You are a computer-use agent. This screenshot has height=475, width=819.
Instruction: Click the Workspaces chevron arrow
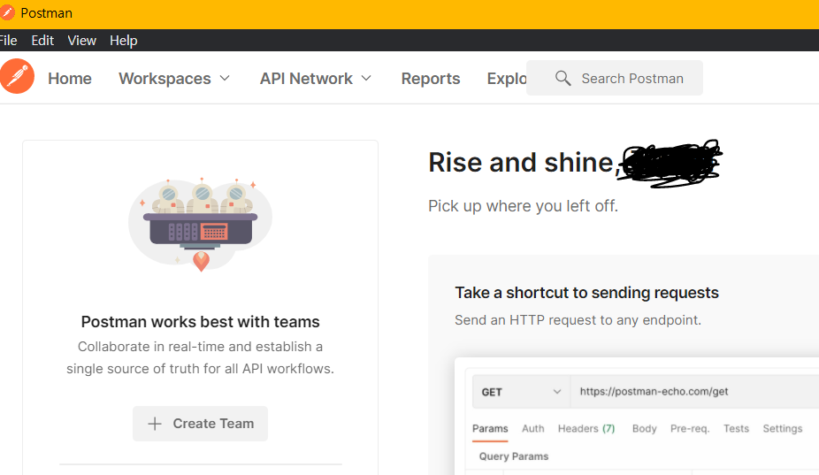(x=225, y=79)
